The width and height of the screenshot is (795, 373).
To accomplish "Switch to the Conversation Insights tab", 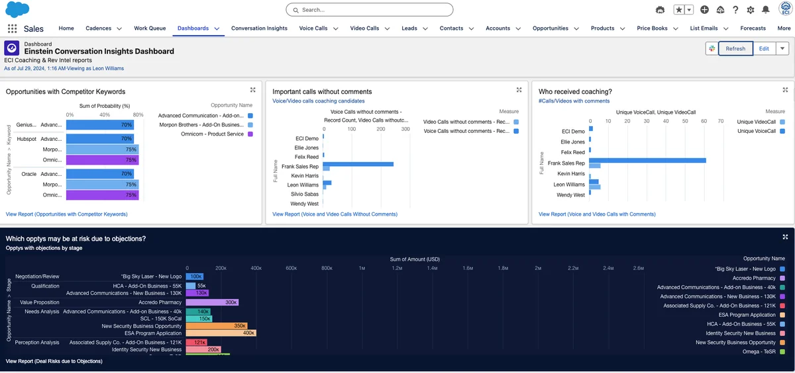I will tap(259, 28).
